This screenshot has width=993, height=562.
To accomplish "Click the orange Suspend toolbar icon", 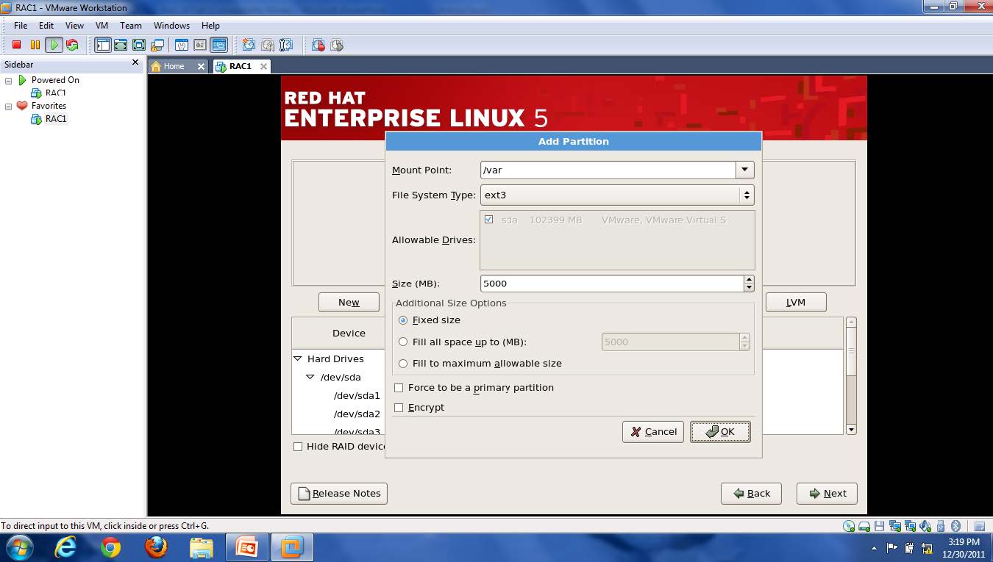I will [35, 45].
